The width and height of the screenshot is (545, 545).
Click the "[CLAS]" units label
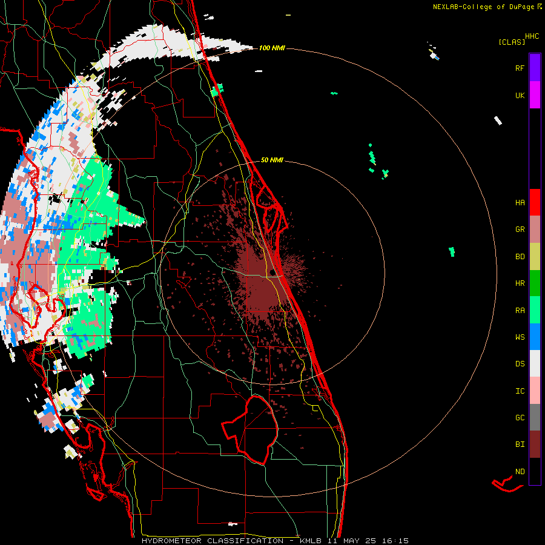[512, 42]
